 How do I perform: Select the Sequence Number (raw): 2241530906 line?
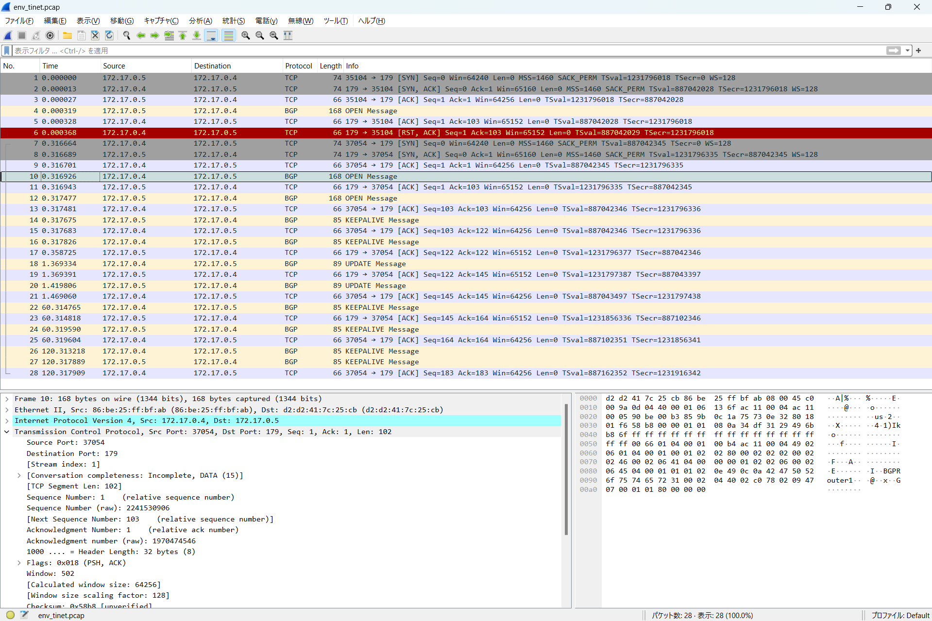(98, 508)
